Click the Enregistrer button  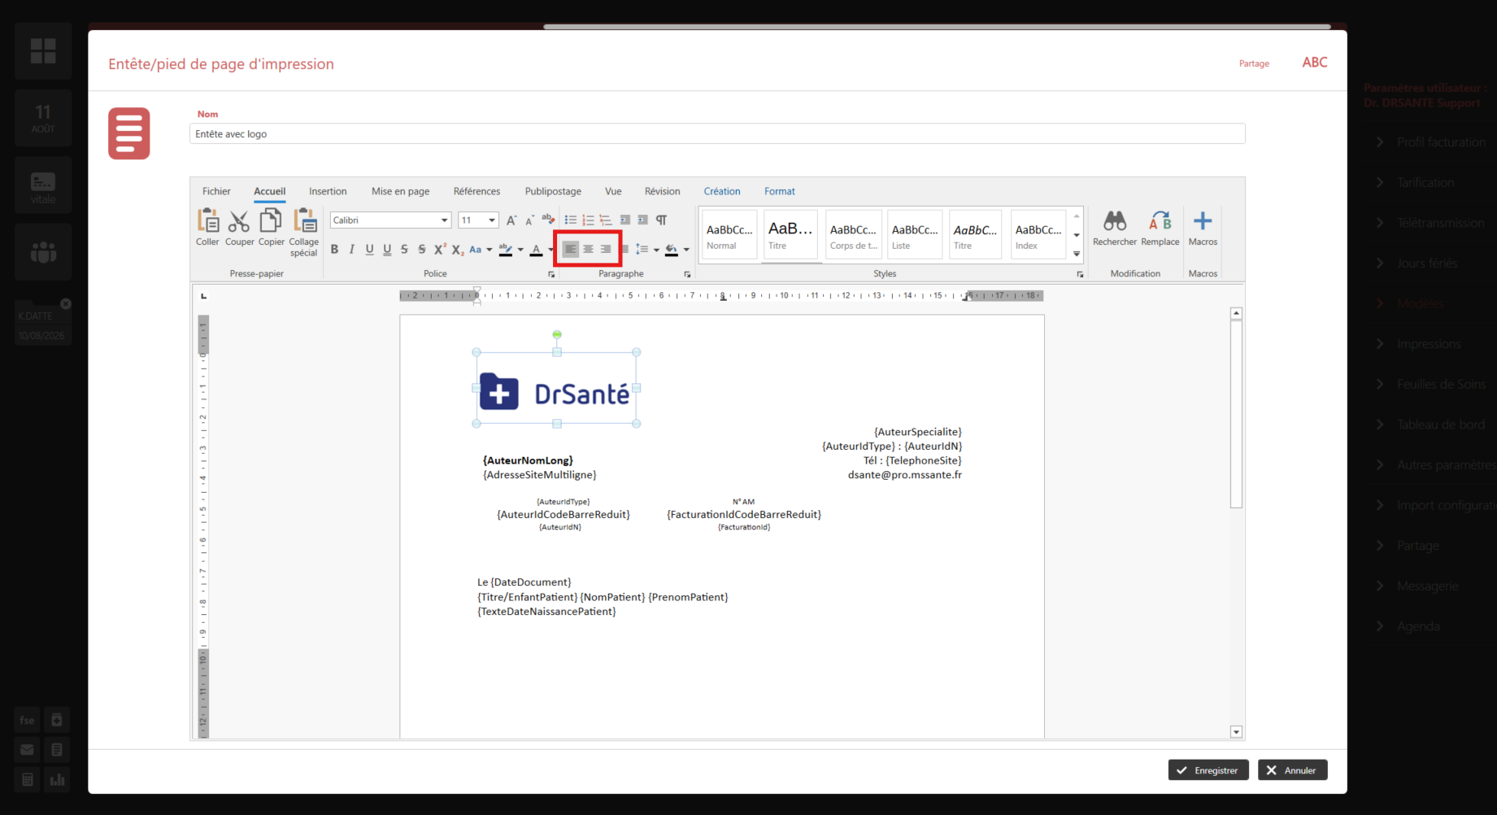[1208, 770]
